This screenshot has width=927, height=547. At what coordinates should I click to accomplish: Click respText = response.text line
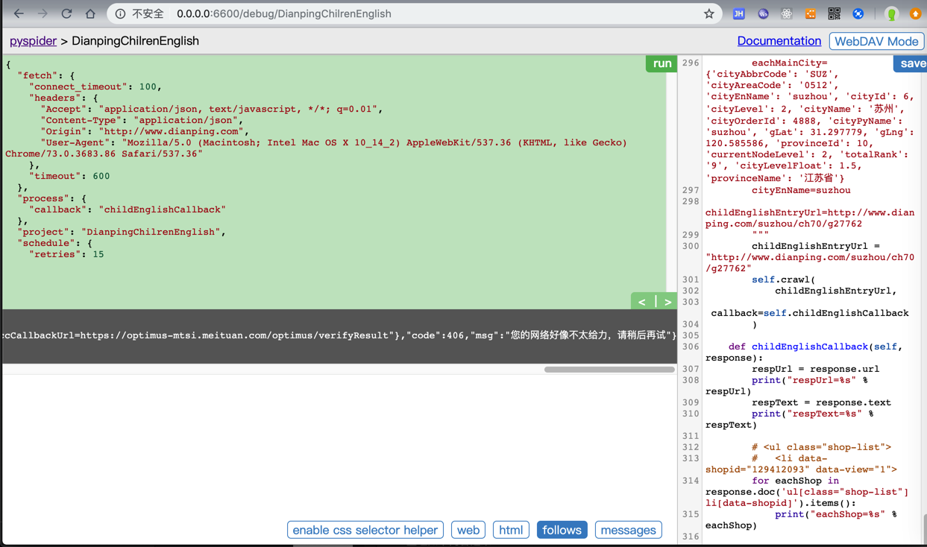click(821, 402)
